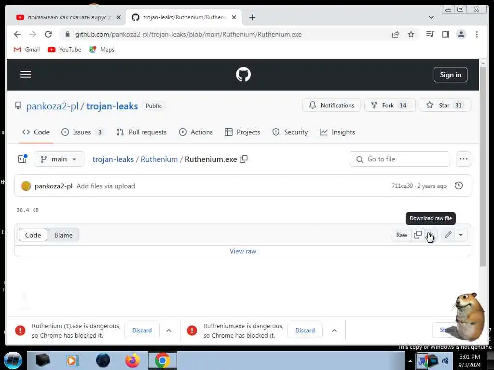The height and width of the screenshot is (370, 494).
Task: Go back to the previous page
Action: pyautogui.click(x=17, y=34)
